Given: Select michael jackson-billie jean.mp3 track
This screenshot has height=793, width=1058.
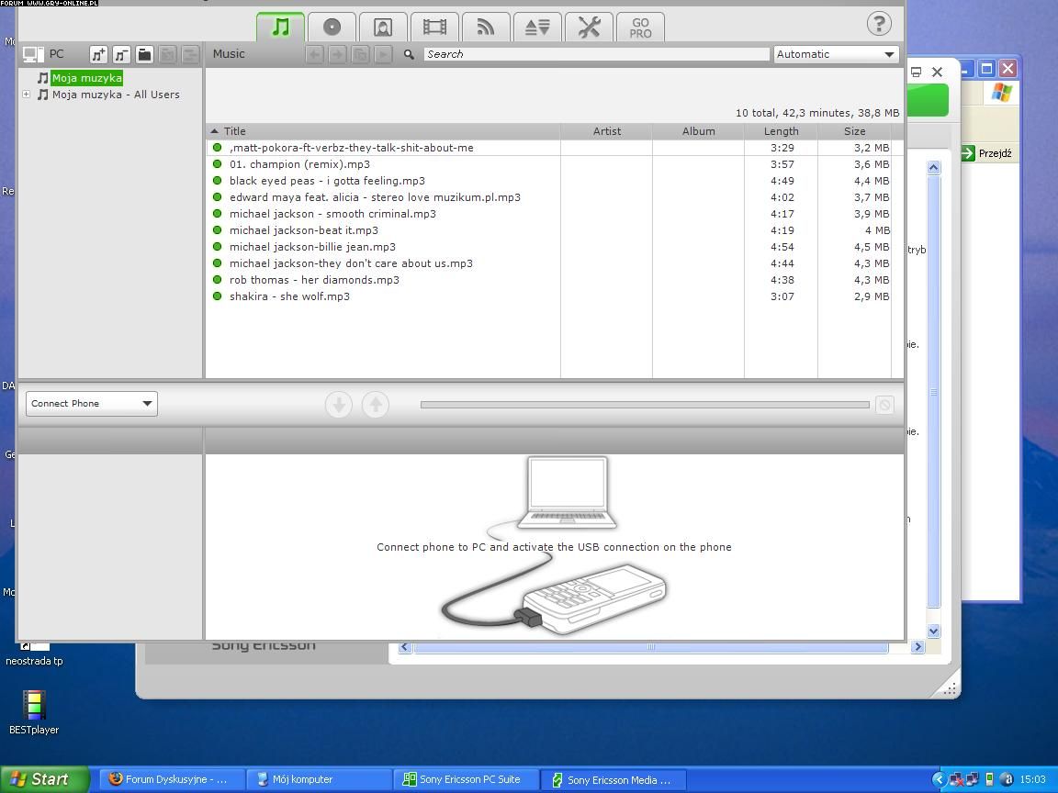Looking at the screenshot, I should click(312, 247).
